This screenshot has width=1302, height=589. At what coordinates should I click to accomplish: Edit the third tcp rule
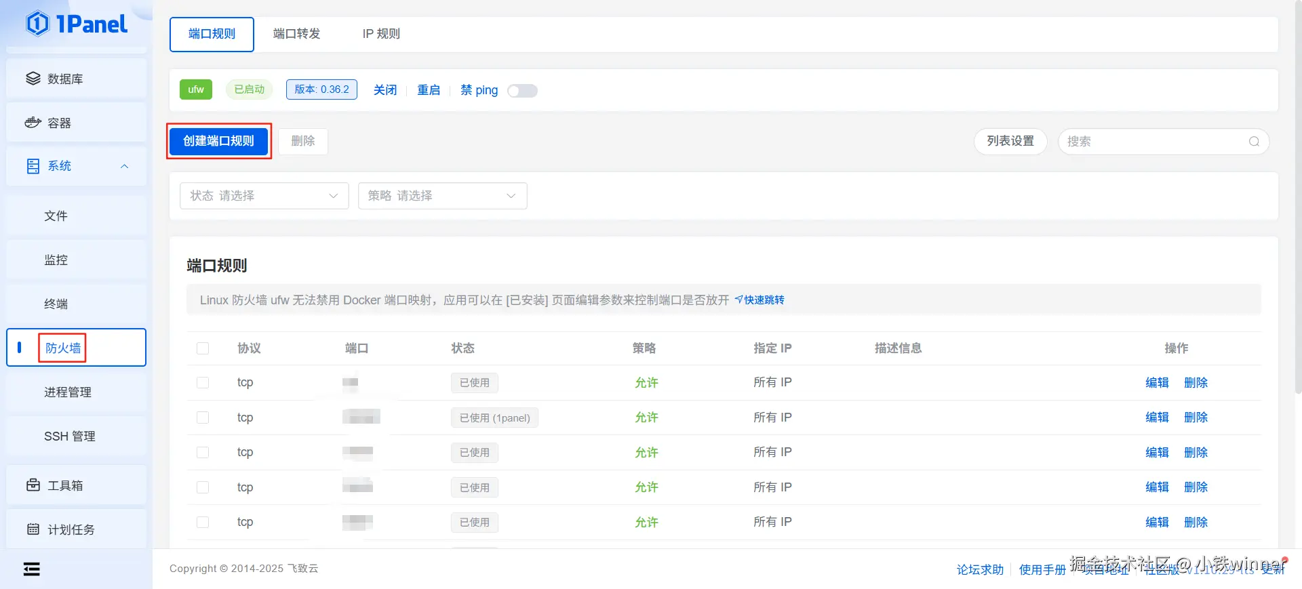click(1157, 452)
